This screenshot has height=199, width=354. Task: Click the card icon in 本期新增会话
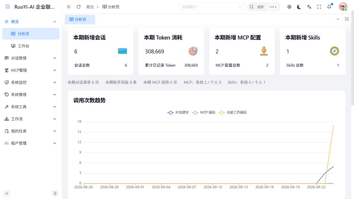coord(122,51)
